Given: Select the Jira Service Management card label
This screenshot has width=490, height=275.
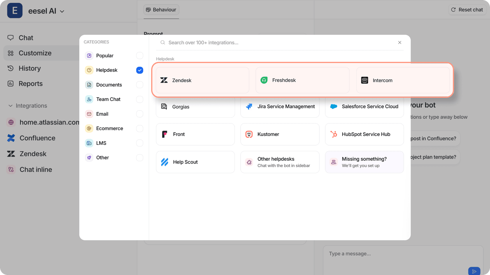Looking at the screenshot, I should pos(286,107).
